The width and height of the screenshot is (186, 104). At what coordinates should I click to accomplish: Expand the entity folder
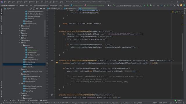click(x=19, y=33)
